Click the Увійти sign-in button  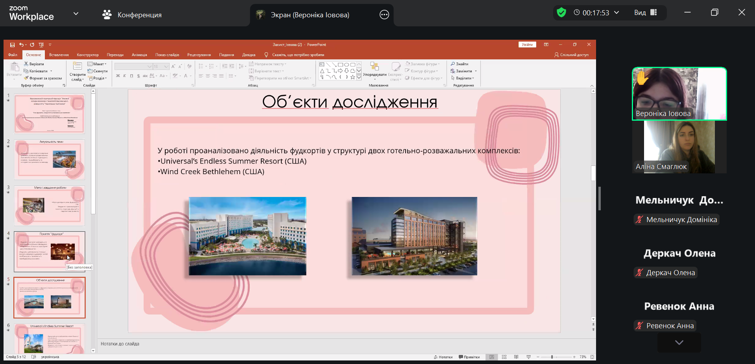527,45
